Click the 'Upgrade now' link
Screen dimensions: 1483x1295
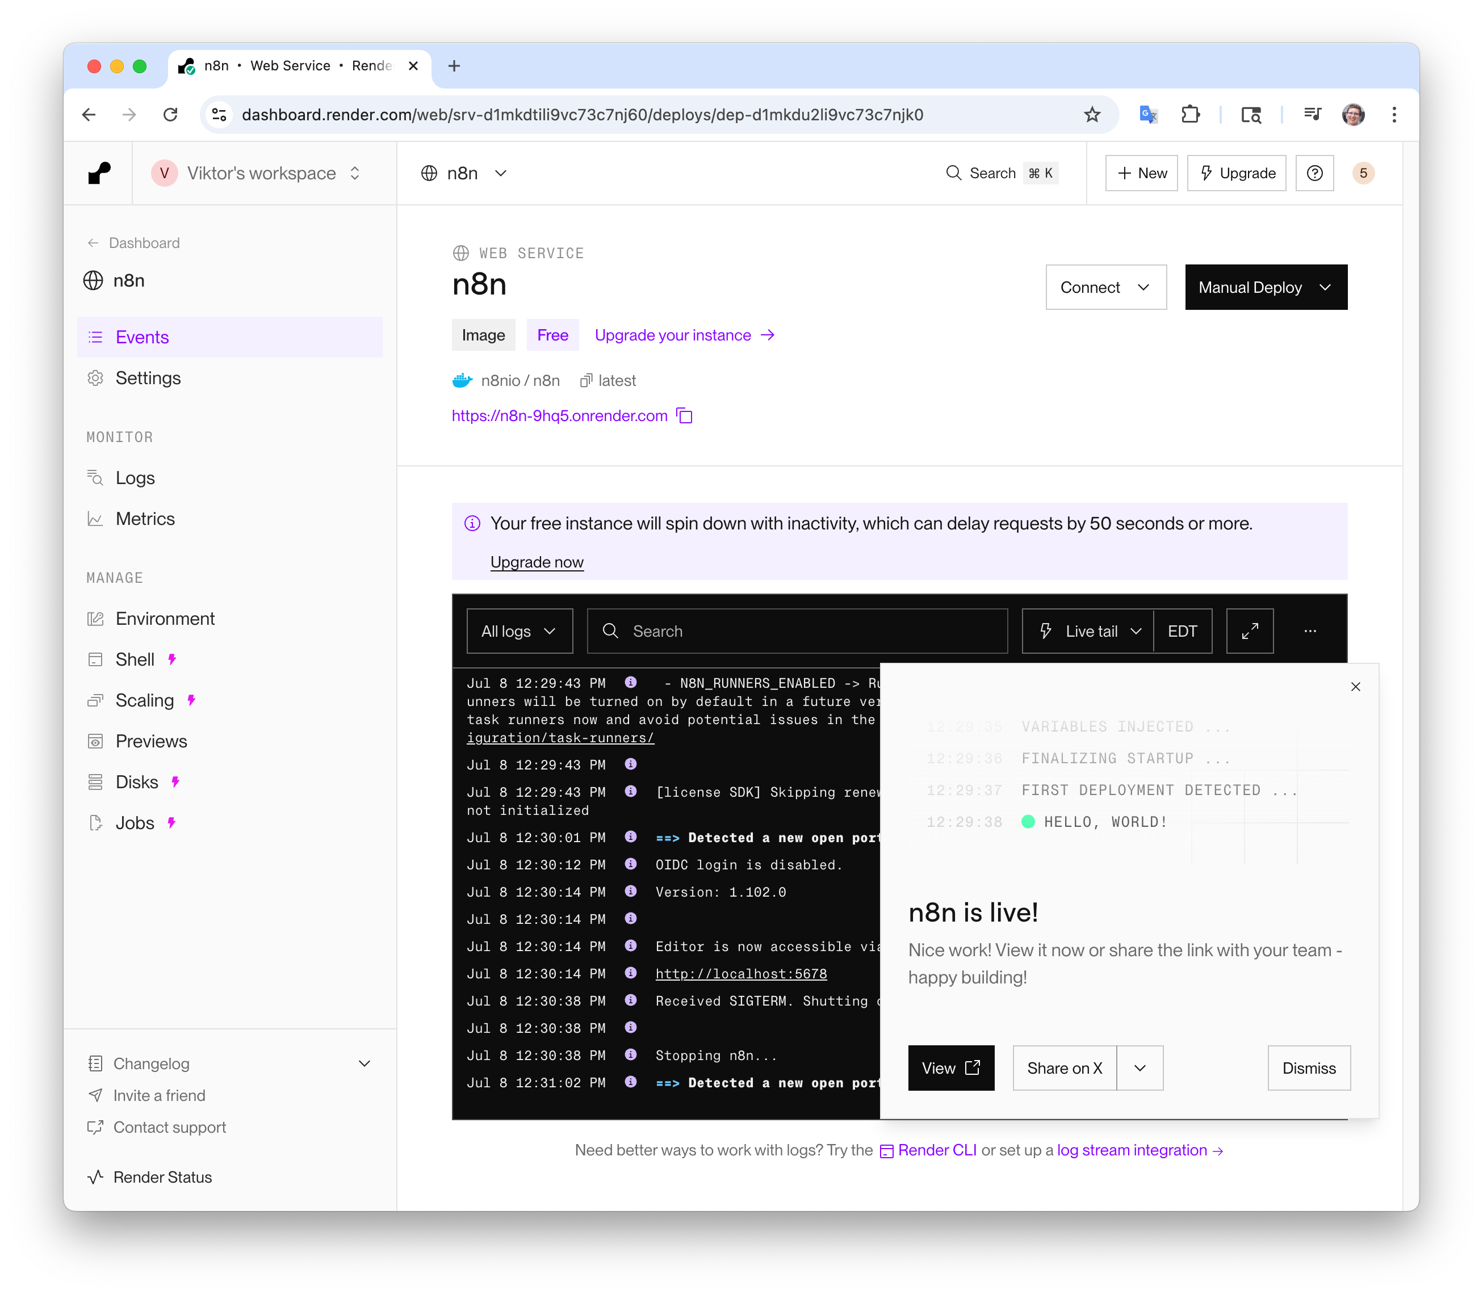click(x=537, y=562)
